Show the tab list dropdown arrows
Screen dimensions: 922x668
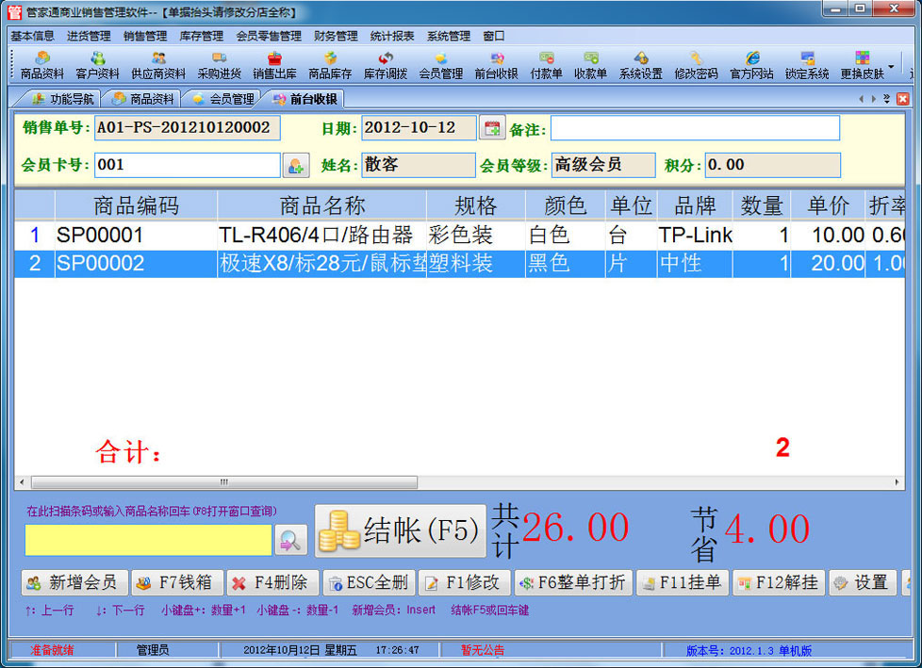tap(887, 99)
